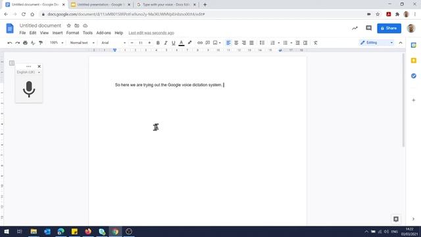Show document outline icon
The image size is (421, 237).
point(12,63)
